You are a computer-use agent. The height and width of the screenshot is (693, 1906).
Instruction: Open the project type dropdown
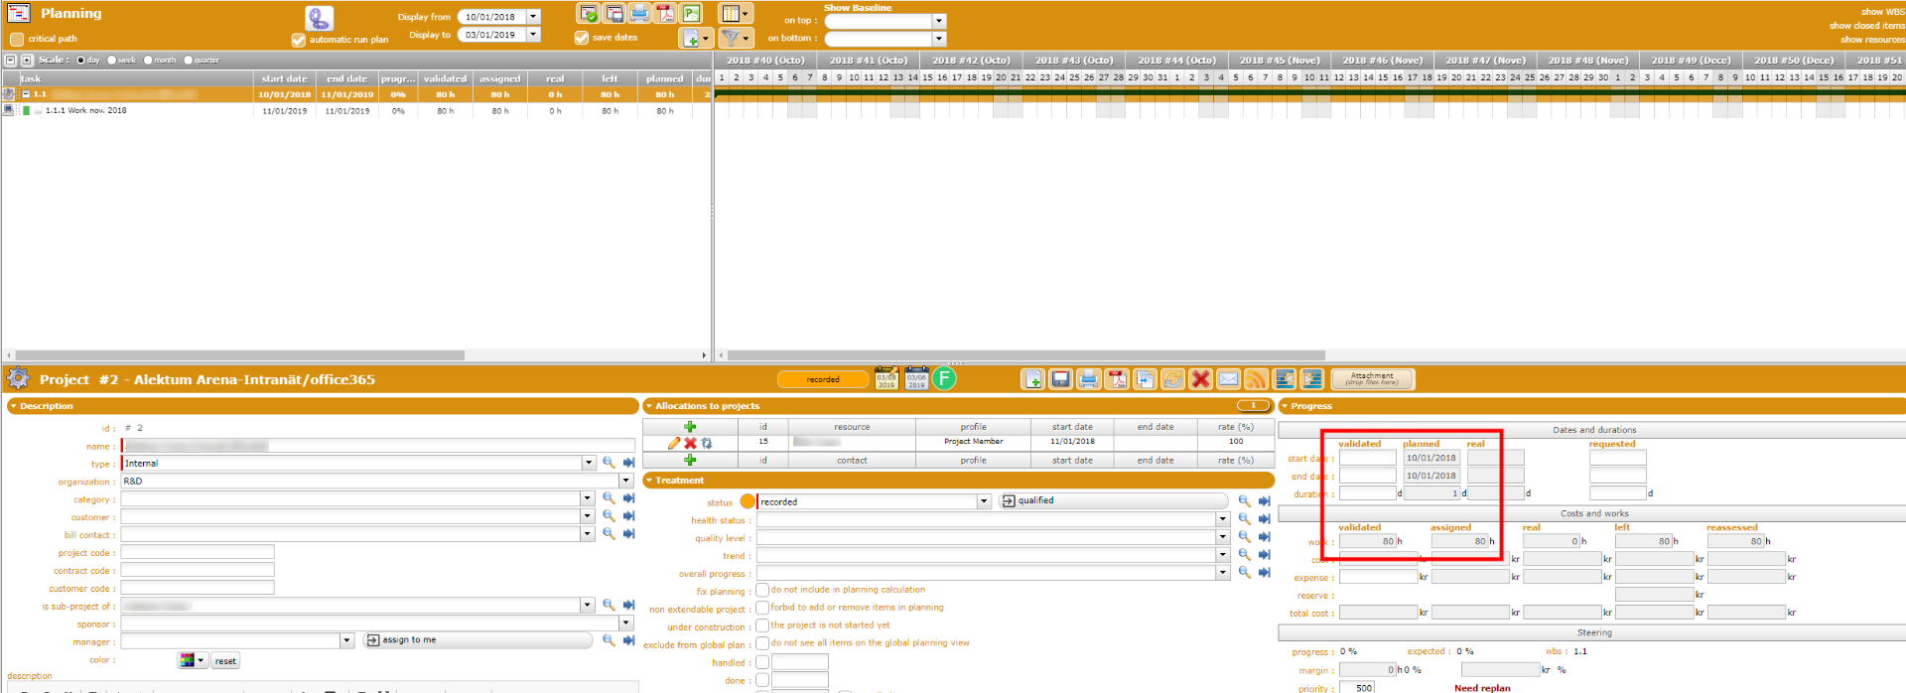click(x=588, y=464)
